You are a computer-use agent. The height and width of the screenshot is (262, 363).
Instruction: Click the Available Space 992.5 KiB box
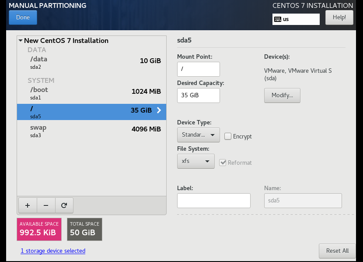(39, 229)
